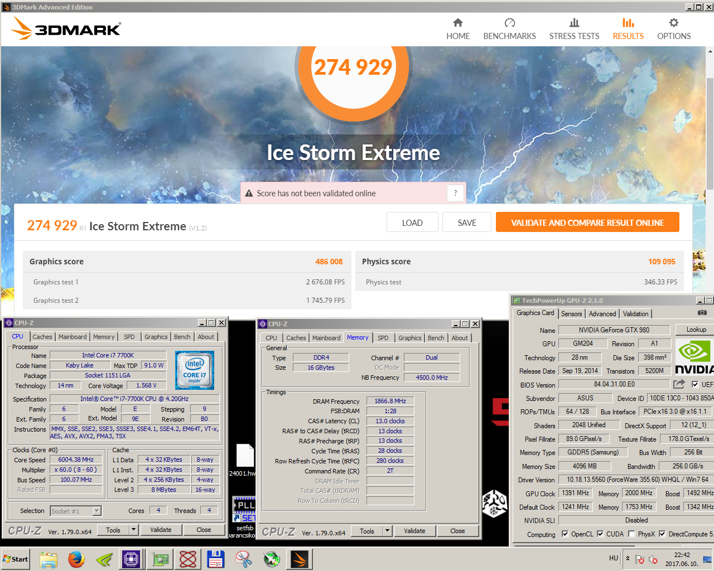Click Close in Memory CPU-Z window
Viewport: 714px width, 571px height.
pyautogui.click(x=457, y=531)
